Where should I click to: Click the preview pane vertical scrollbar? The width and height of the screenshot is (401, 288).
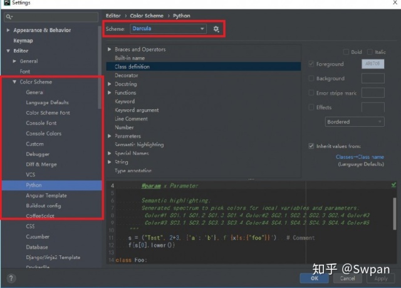pos(395,213)
